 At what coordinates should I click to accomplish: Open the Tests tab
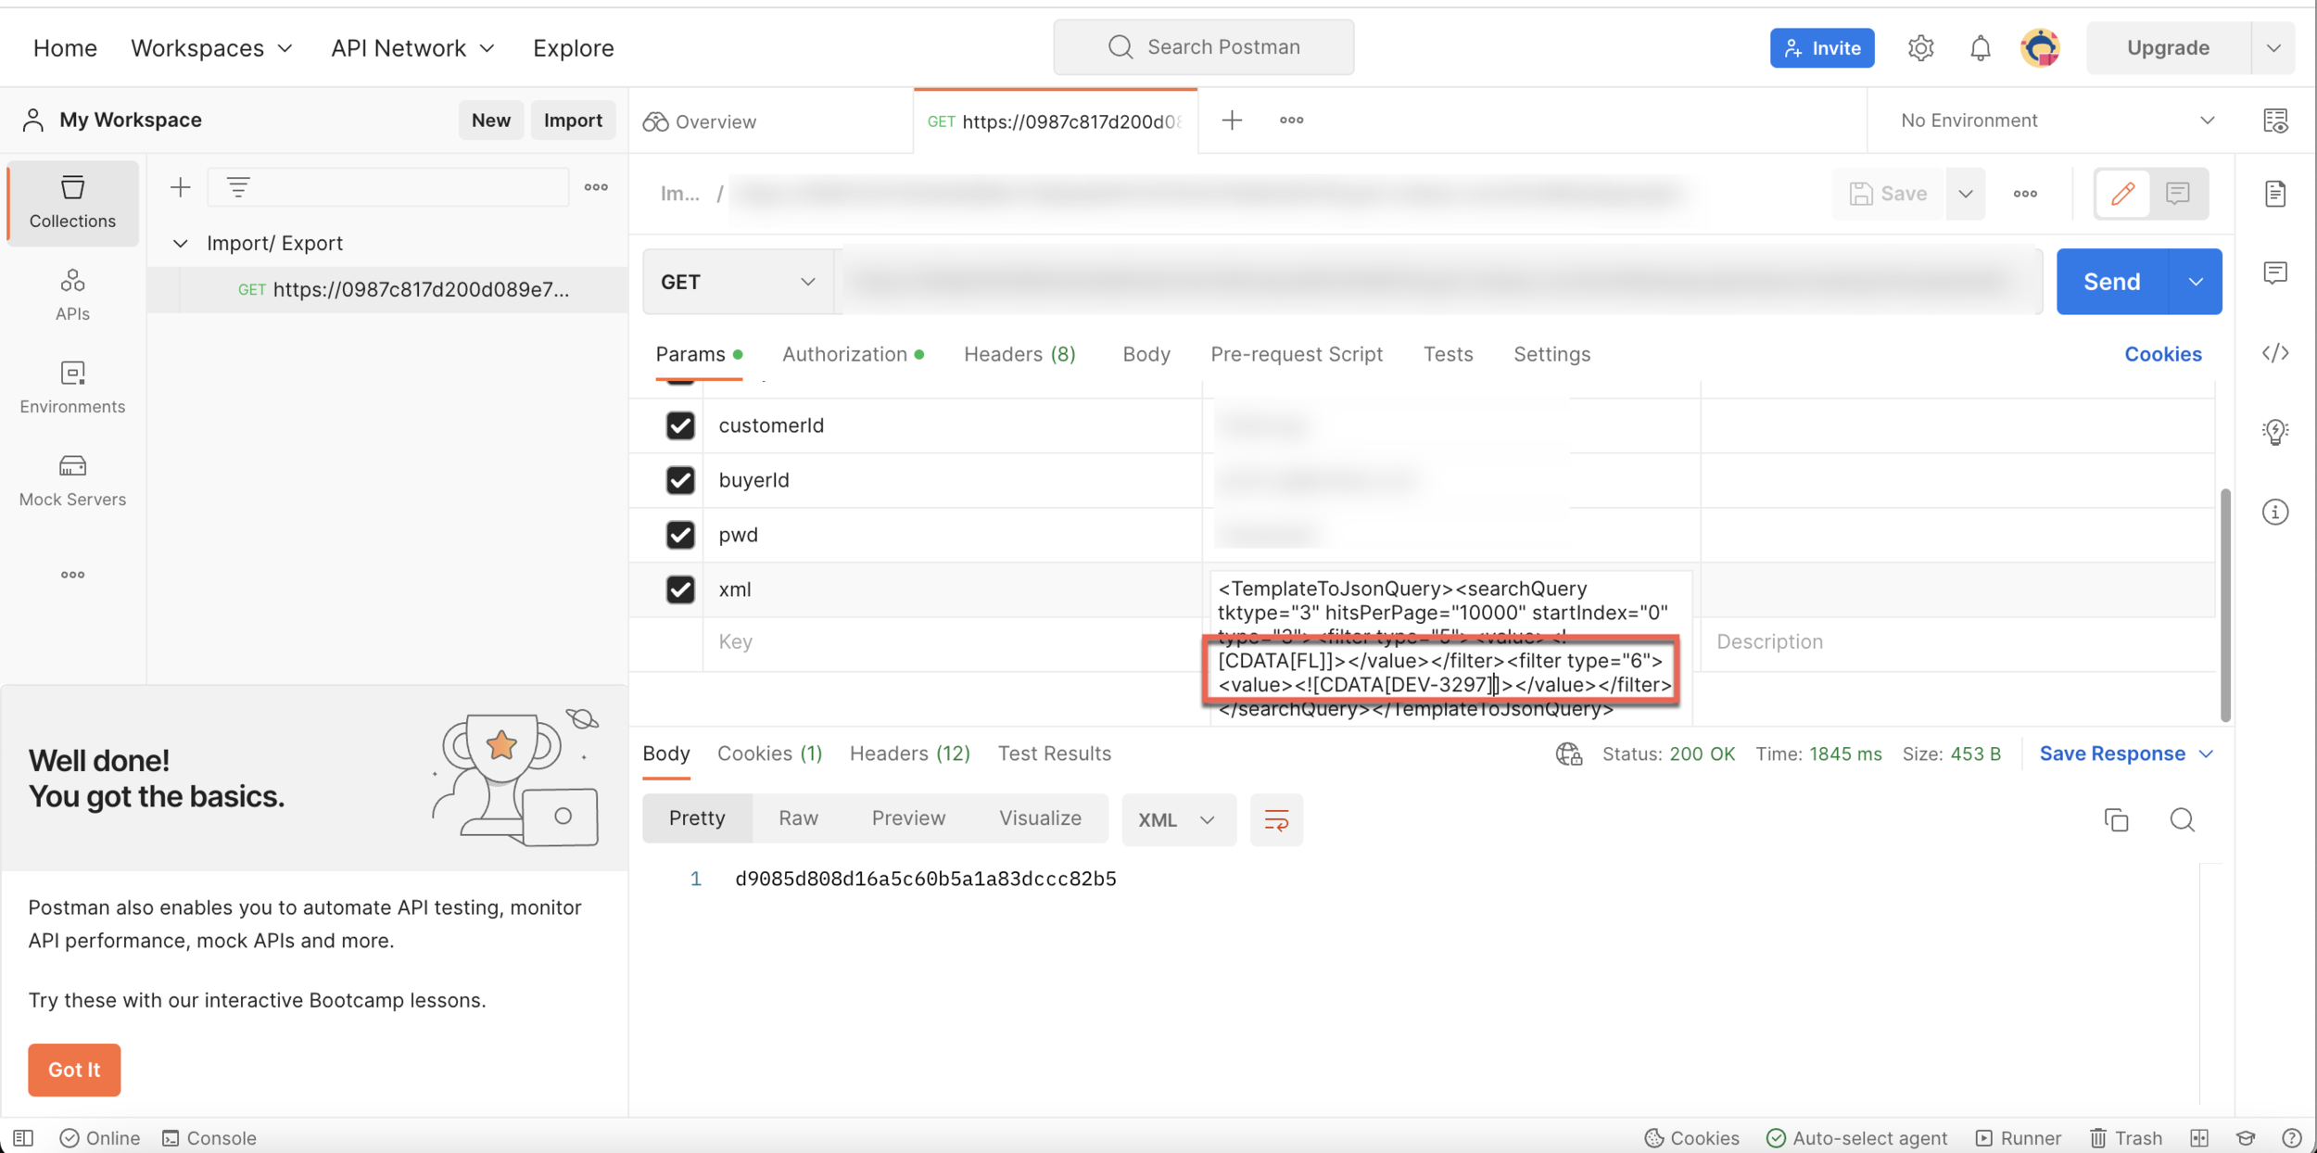tap(1448, 354)
